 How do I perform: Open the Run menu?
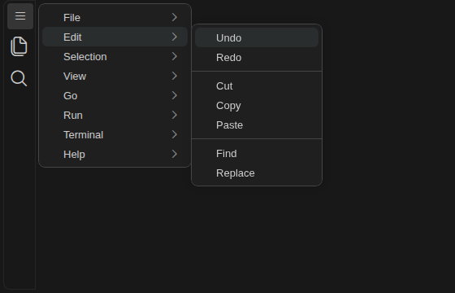[115, 115]
